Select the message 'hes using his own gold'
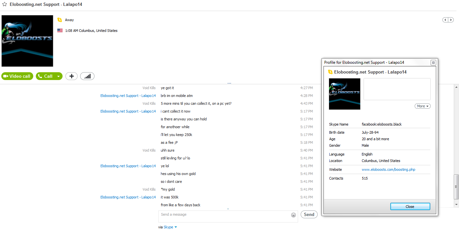The height and width of the screenshot is (230, 459). [x=178, y=174]
